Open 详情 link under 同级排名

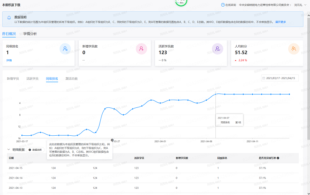point(9,60)
